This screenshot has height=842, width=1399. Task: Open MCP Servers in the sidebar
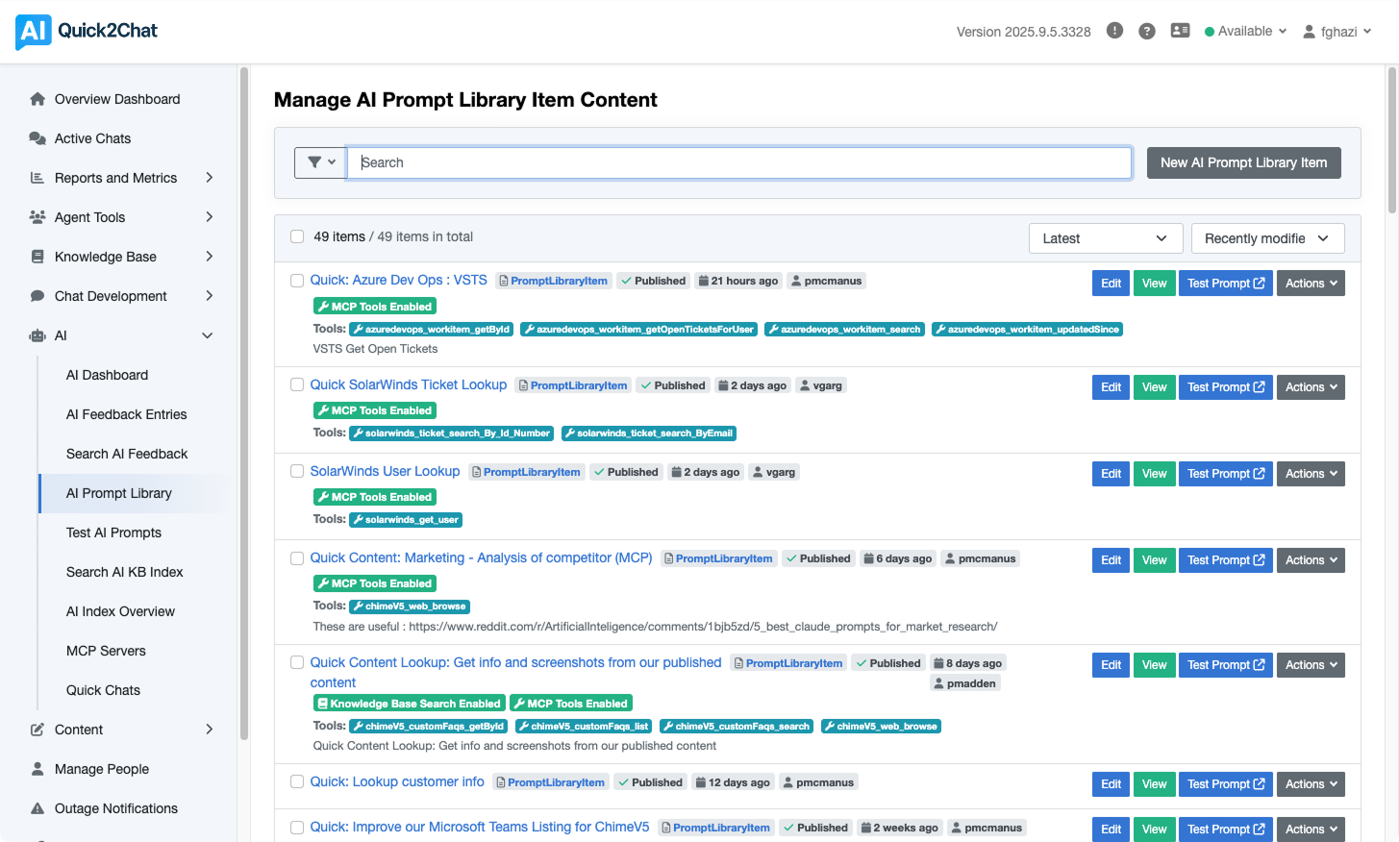click(106, 651)
